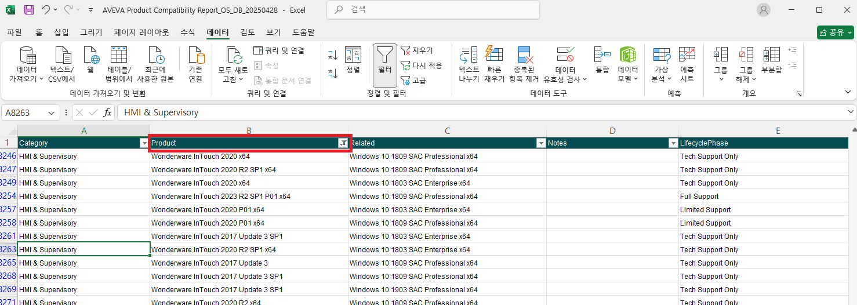Image resolution: width=857 pixels, height=305 pixels.
Task: Switch to the 수식 (Formulas) tab
Action: (188, 32)
